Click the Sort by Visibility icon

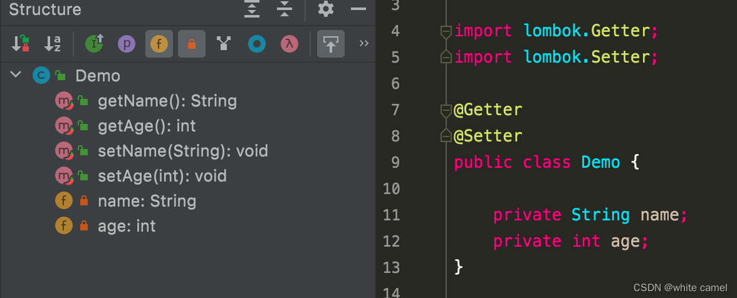20,44
